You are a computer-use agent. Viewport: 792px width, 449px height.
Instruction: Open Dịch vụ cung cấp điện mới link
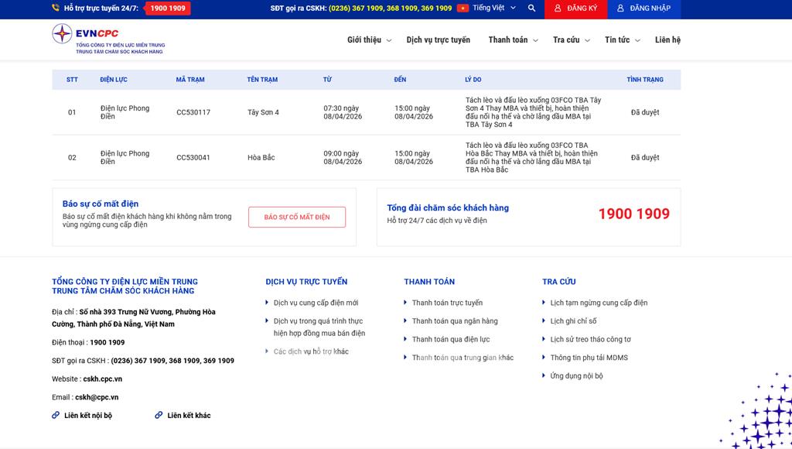(x=316, y=303)
